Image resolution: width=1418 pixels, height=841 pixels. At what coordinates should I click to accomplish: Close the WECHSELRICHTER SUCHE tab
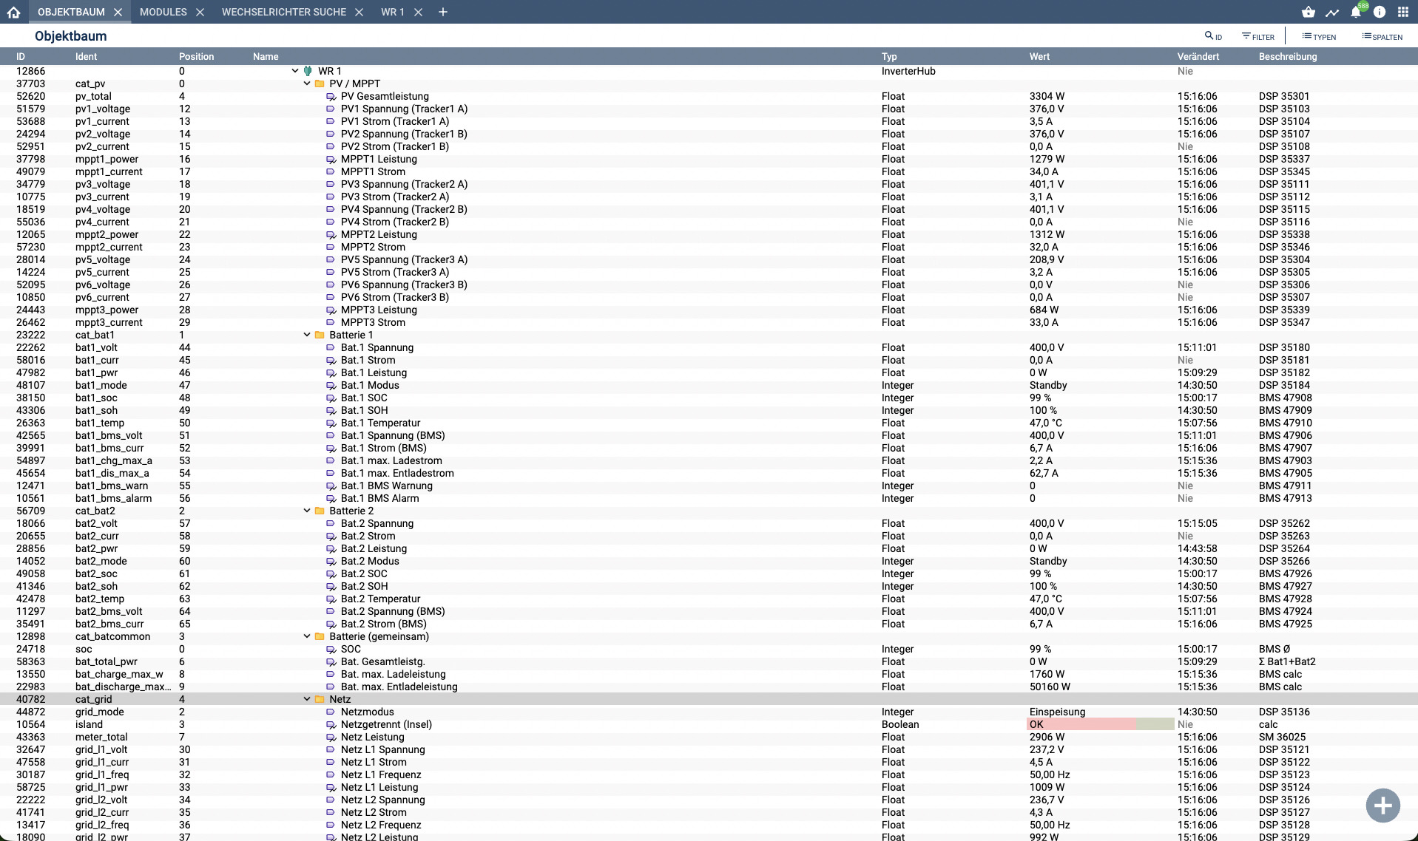pos(359,13)
